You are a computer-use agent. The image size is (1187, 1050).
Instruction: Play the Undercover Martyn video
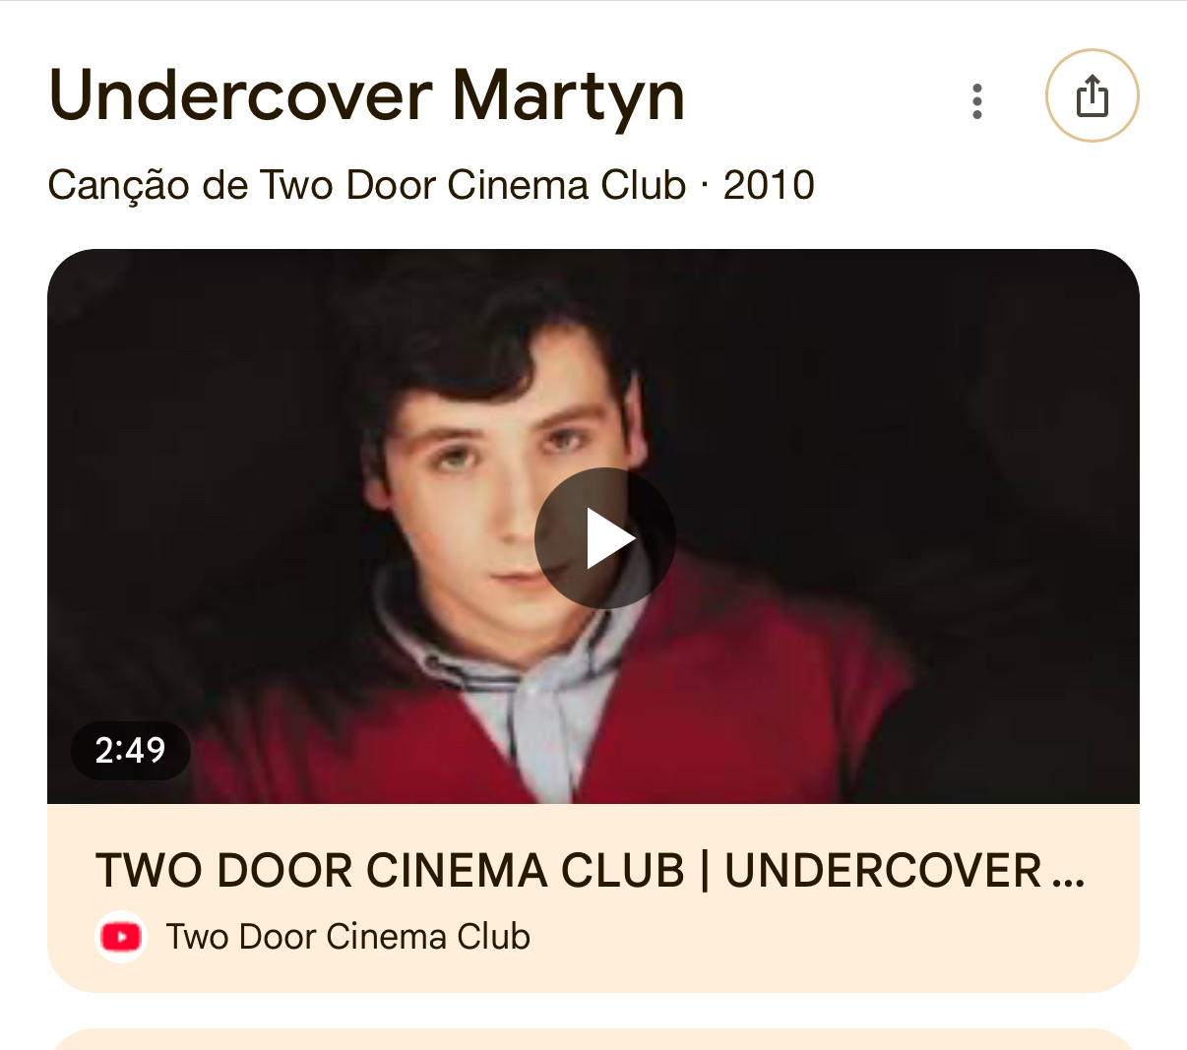click(x=604, y=538)
